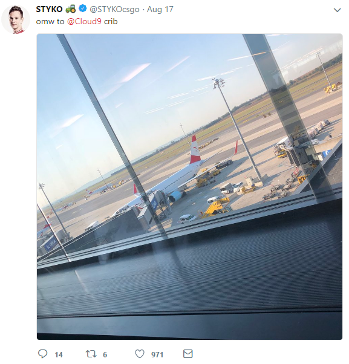The width and height of the screenshot is (349, 364).
Task: Click the retweet count 6
Action: [x=105, y=355]
